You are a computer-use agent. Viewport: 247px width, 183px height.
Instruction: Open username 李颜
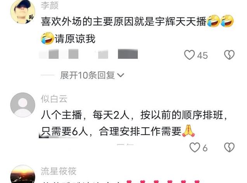[50, 5]
